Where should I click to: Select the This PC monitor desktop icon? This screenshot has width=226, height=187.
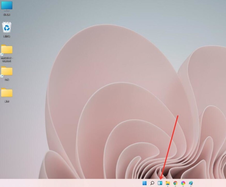click(6, 8)
